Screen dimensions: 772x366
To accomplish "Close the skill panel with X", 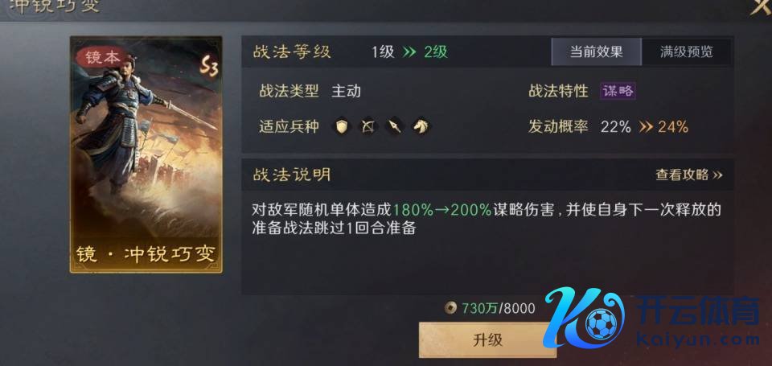I will [x=760, y=6].
